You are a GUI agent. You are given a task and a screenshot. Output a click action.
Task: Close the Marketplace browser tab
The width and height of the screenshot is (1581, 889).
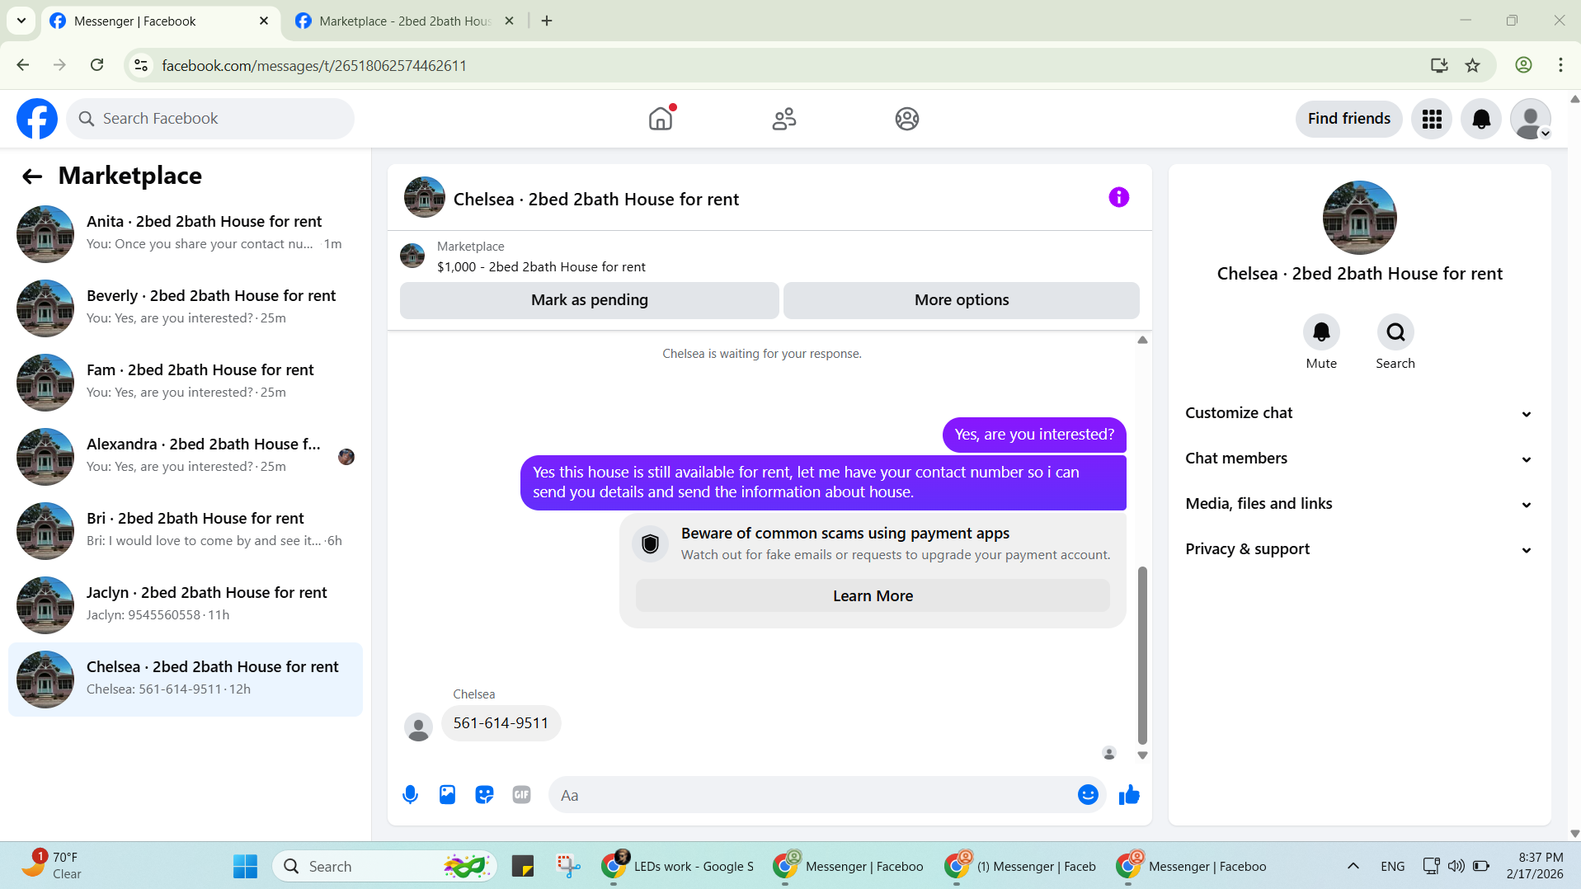point(509,21)
